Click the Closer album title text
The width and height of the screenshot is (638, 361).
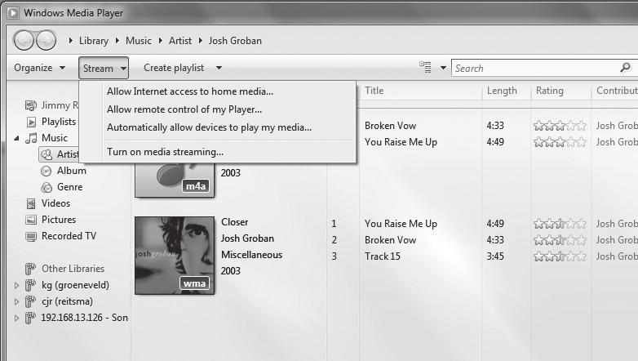235,222
